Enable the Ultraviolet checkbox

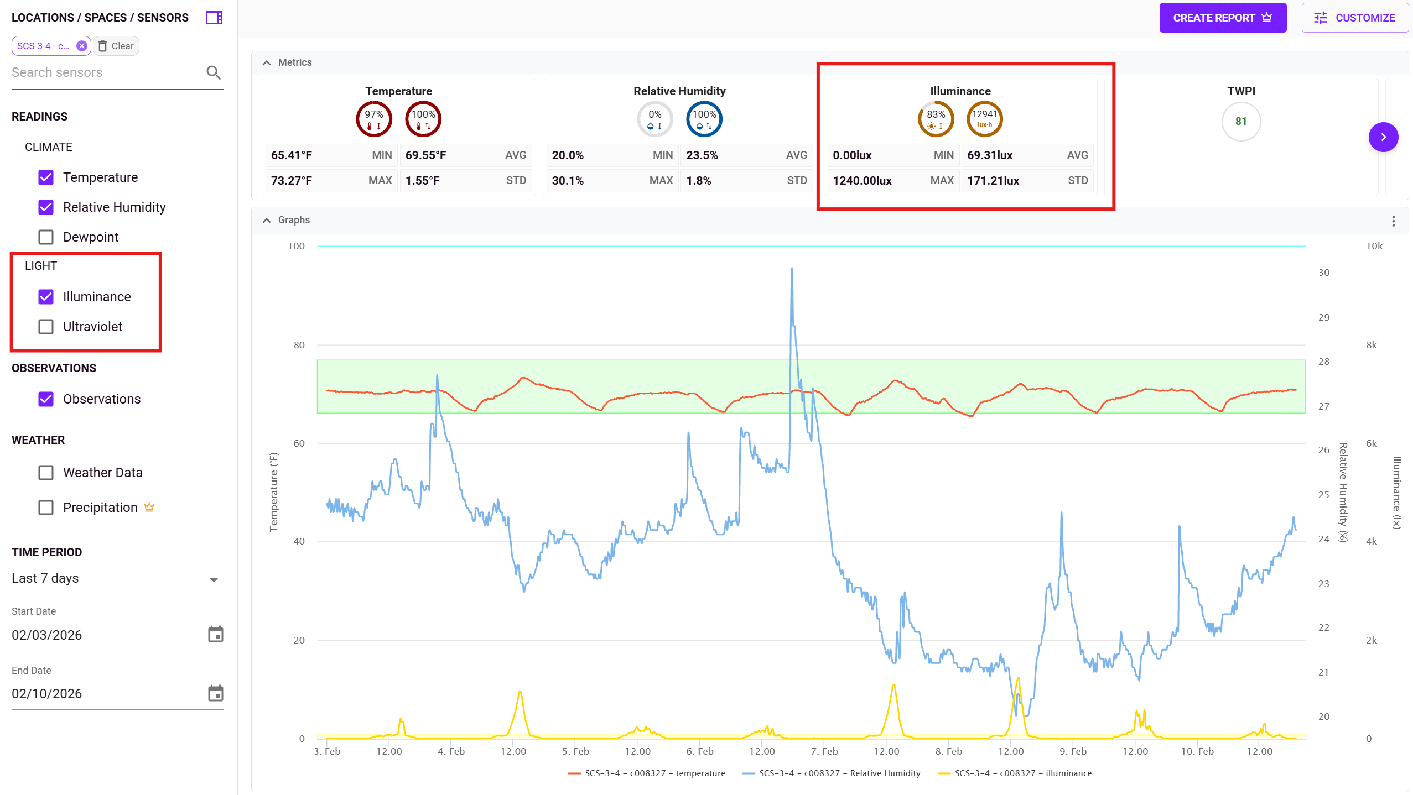click(x=46, y=327)
